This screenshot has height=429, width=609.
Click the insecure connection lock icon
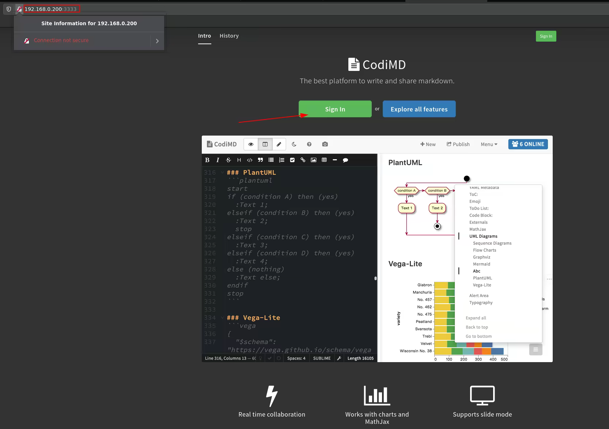pos(19,9)
